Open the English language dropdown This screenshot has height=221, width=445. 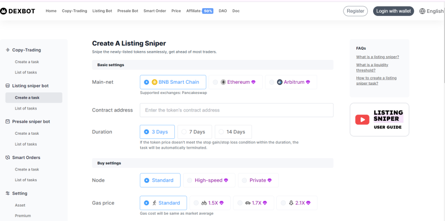pos(432,11)
